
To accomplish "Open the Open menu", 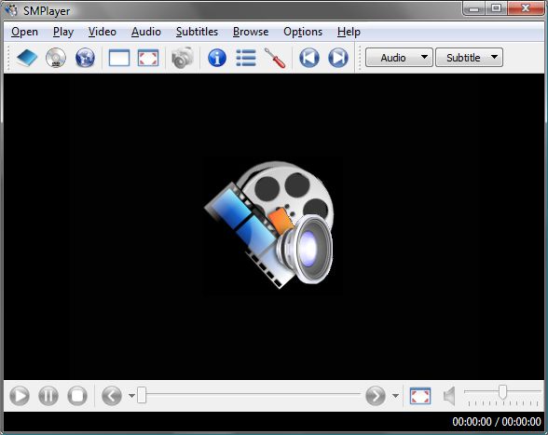I will pos(24,32).
